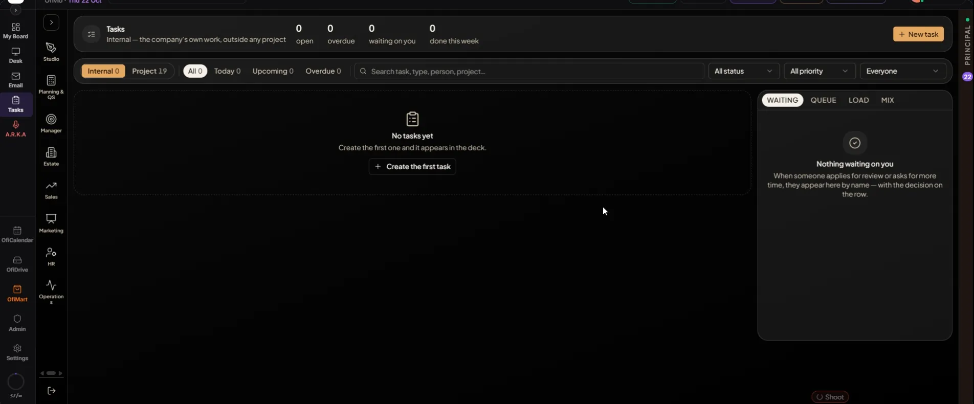Open the Estate module
The image size is (974, 404).
point(51,156)
